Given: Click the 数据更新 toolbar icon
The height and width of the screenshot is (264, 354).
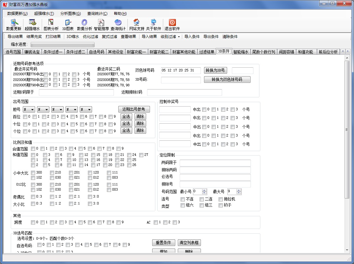Looking at the screenshot, I should click(14, 23).
